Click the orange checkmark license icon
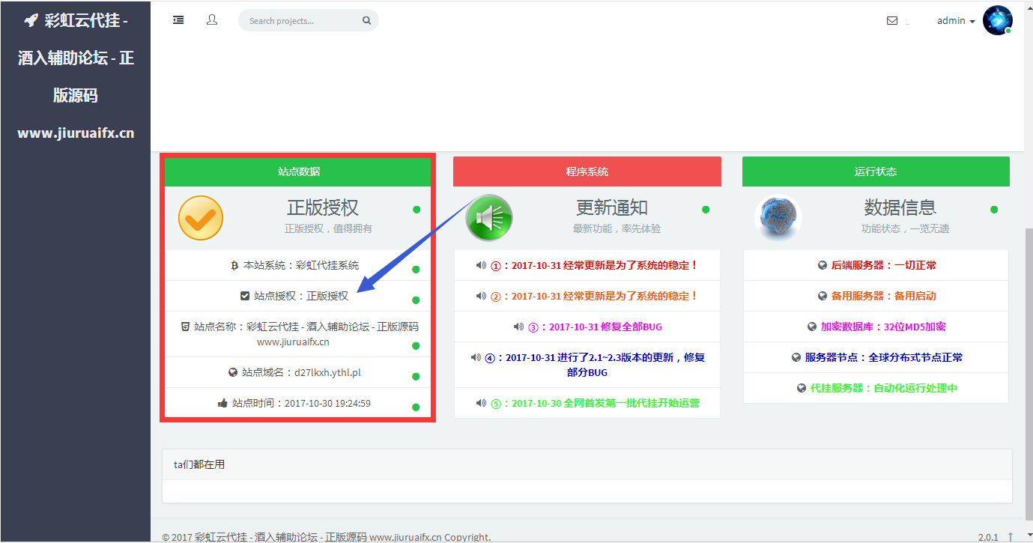Viewport: 1033px width, 543px height. pyautogui.click(x=201, y=218)
